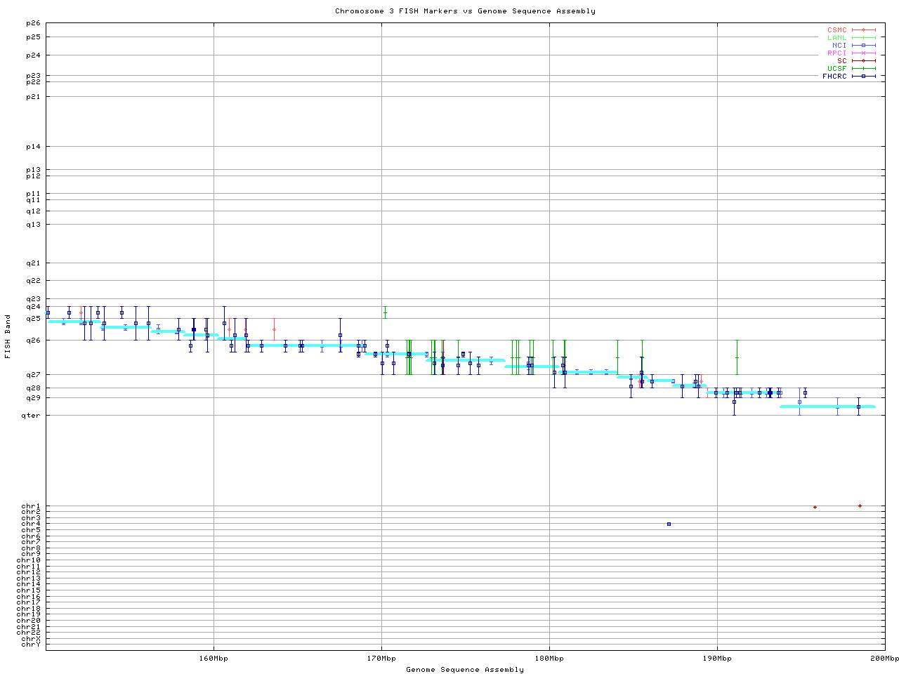Viewport: 899px width, 674px height.
Task: Click the vertical 'FISH Band' axis title
Action: coord(8,337)
